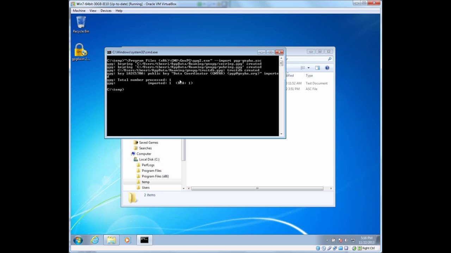Switch to the Command Prompt taskbar button
Viewport: 451px width, 253px height.
pos(144,240)
